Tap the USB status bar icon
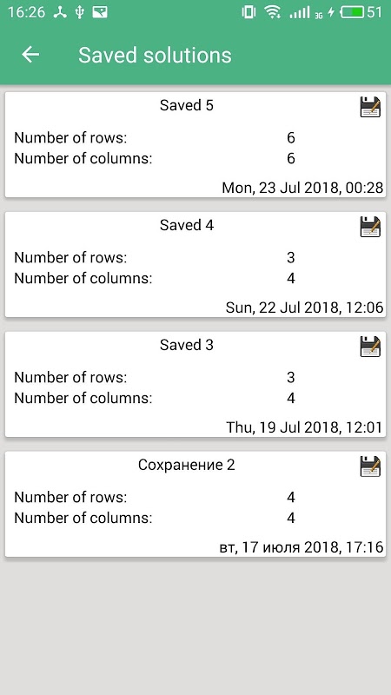The height and width of the screenshot is (695, 391). point(79,12)
